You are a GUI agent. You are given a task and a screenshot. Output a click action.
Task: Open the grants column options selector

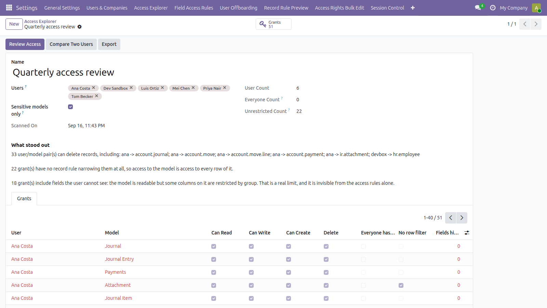(x=467, y=233)
